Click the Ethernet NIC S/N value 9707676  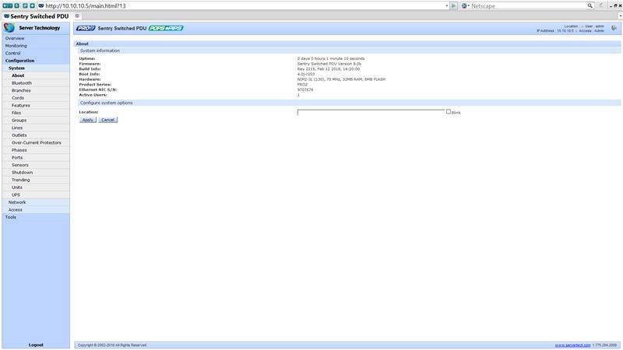coord(305,89)
